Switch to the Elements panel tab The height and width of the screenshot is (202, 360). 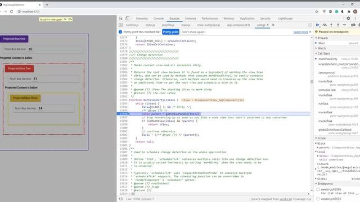(x=142, y=19)
